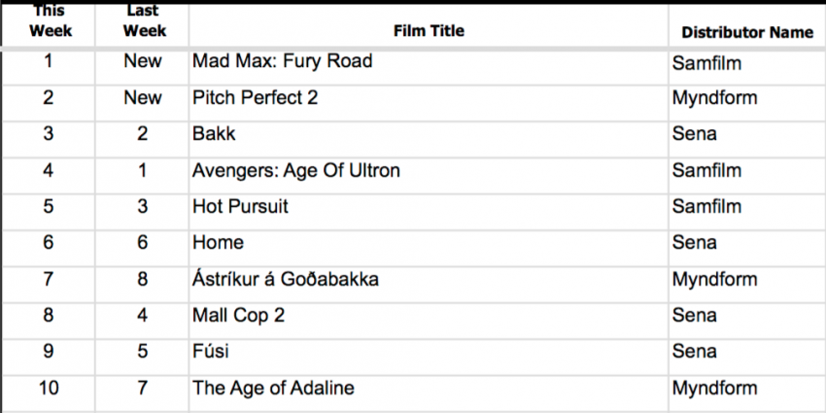Select the Hot Pursuit row title
This screenshot has width=826, height=413.
[429, 211]
